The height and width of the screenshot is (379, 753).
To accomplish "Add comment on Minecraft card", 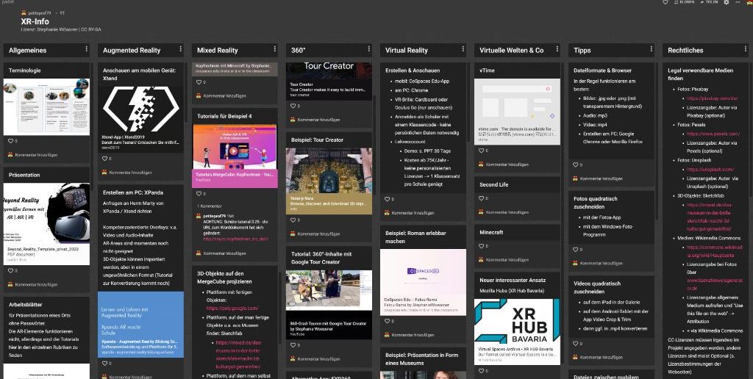I will [507, 260].
